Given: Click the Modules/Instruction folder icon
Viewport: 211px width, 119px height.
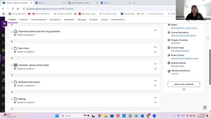Looking at the screenshot, I should tap(15, 82).
